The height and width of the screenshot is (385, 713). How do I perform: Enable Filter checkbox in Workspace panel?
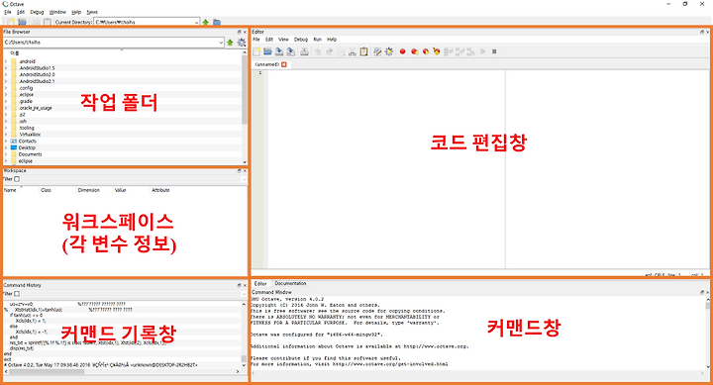click(x=17, y=179)
